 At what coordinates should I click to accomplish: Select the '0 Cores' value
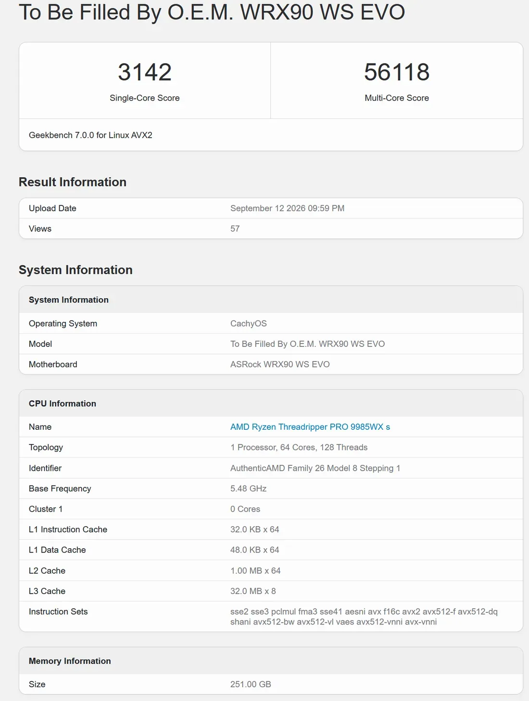pyautogui.click(x=245, y=509)
